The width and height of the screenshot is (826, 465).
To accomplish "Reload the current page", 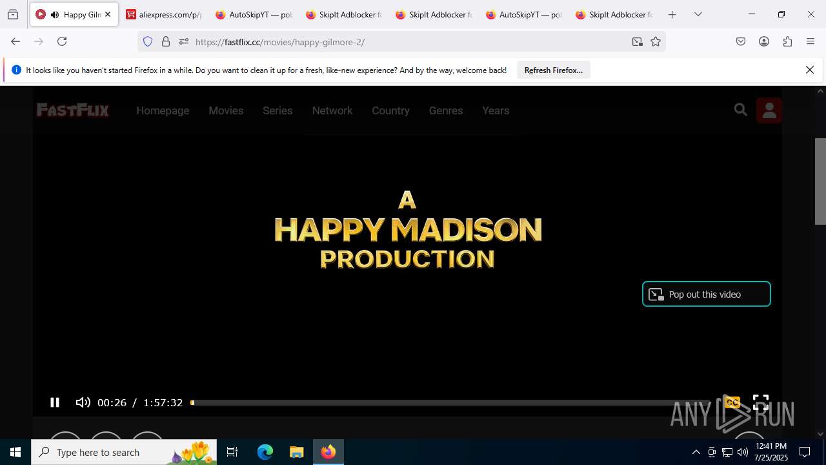I will pyautogui.click(x=62, y=41).
